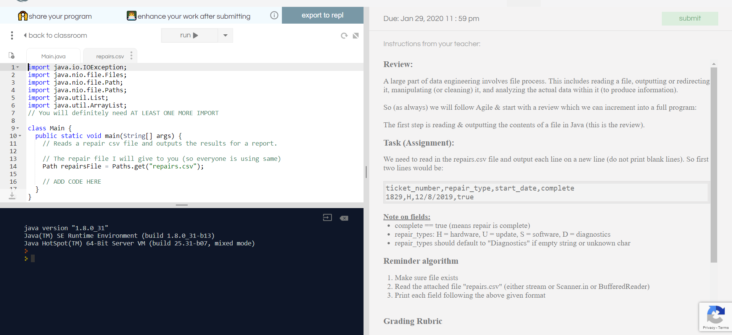
Task: Click the Task (Assignment) heading
Action: click(x=418, y=143)
